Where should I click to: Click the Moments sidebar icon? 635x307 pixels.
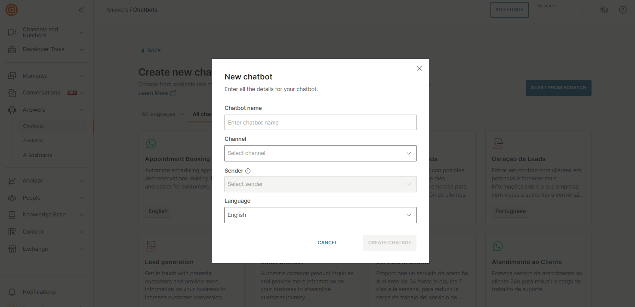pyautogui.click(x=12, y=75)
